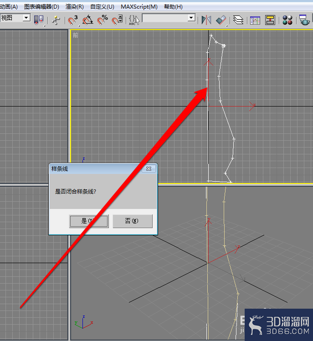Open Render Setup teapot icon
The image size is (313, 341).
304,20
